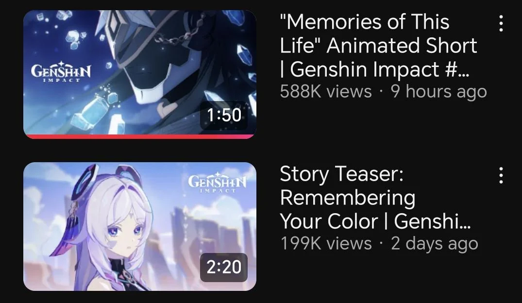The image size is (522, 303).
Task: Click the 1:50 duration badge
Action: (x=224, y=115)
